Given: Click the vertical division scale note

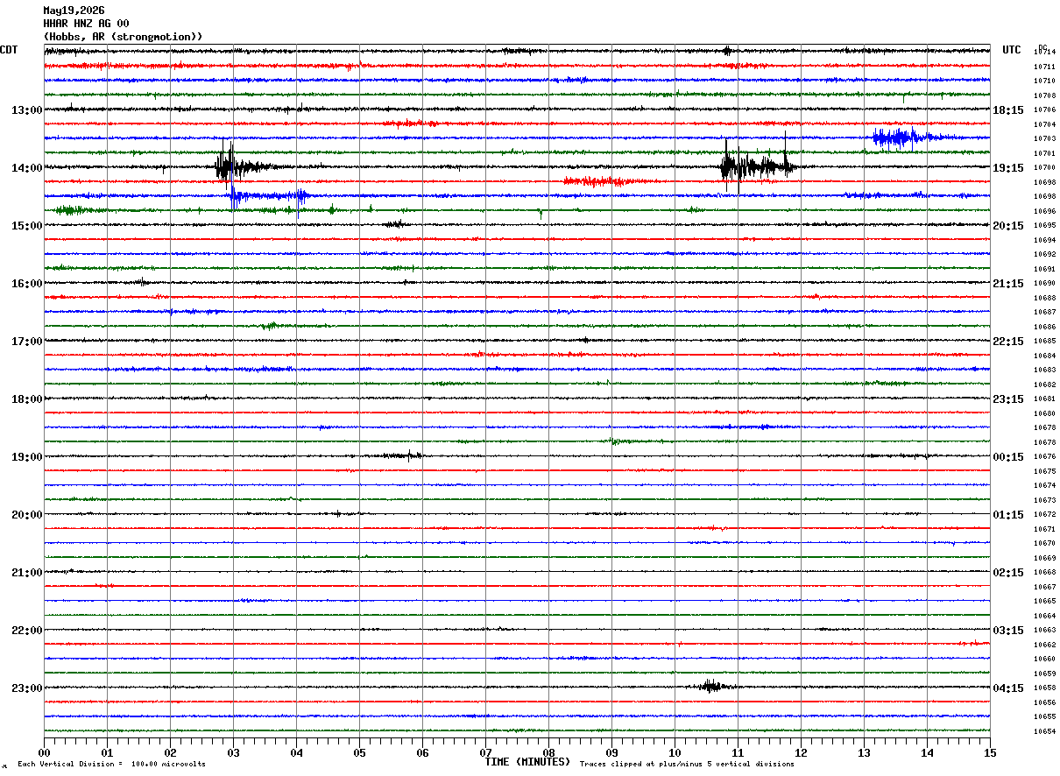Looking at the screenshot, I should pyautogui.click(x=111, y=765).
